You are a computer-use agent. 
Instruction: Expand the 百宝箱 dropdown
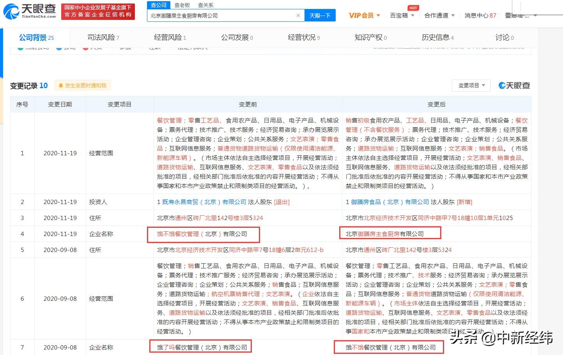click(402, 15)
